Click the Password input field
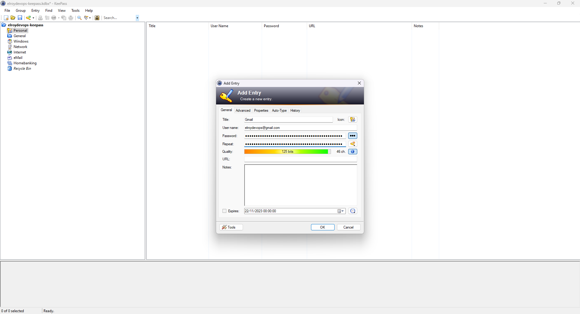The width and height of the screenshot is (580, 314). [295, 136]
